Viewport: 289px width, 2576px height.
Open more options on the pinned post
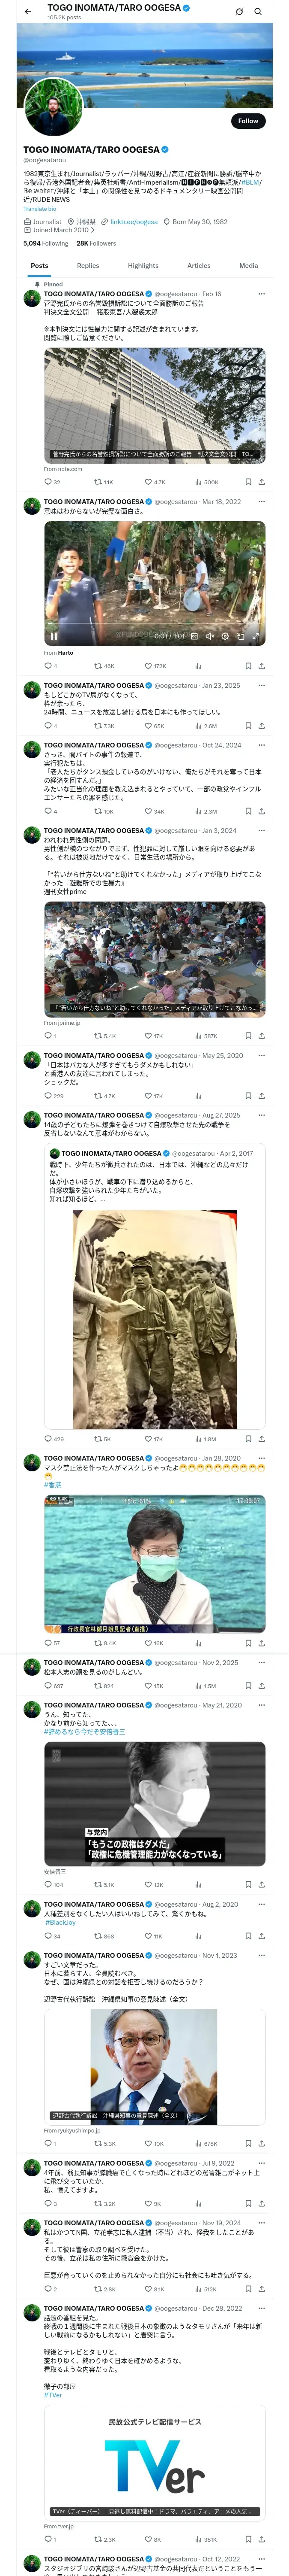(x=262, y=294)
